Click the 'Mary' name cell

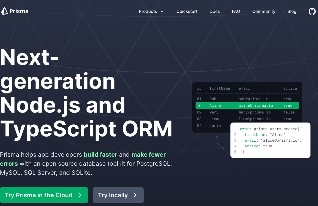(x=214, y=112)
